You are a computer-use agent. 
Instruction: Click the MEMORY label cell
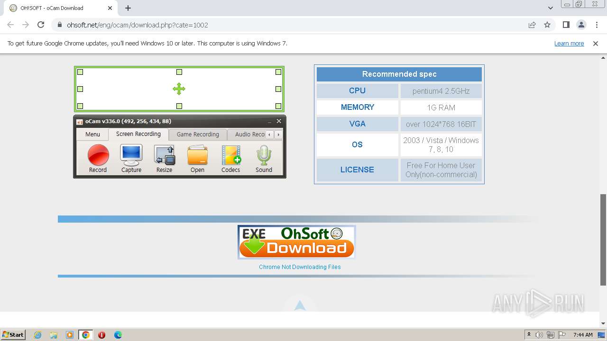coord(358,107)
